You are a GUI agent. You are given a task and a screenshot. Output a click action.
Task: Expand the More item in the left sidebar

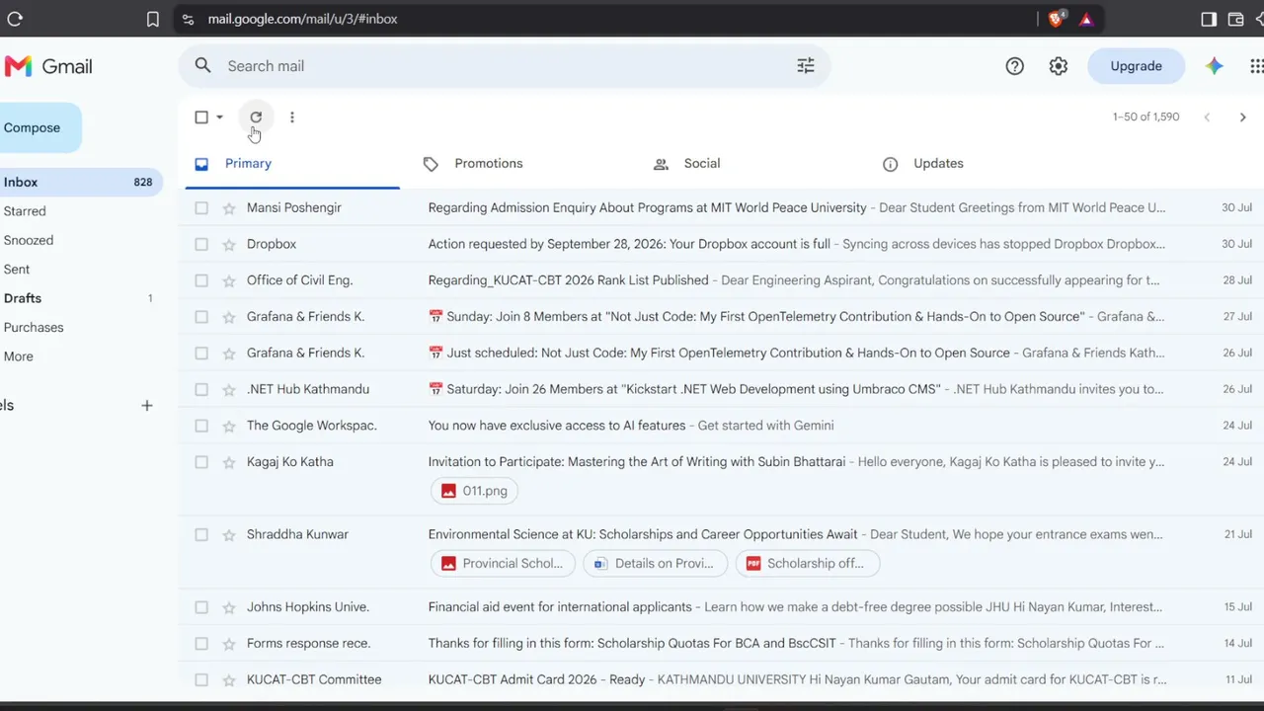tap(19, 356)
